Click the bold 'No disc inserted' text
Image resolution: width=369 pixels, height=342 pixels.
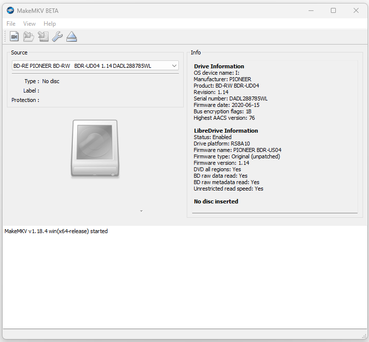click(216, 201)
